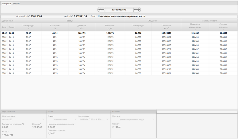Screen dimensions: 238x139
Task: Select liquid density cell 998.20805
Action: [x=166, y=57]
